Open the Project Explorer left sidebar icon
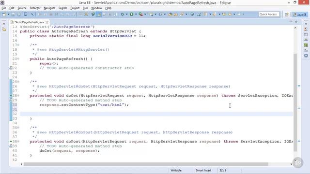This screenshot has width=310, height=174. [4, 29]
